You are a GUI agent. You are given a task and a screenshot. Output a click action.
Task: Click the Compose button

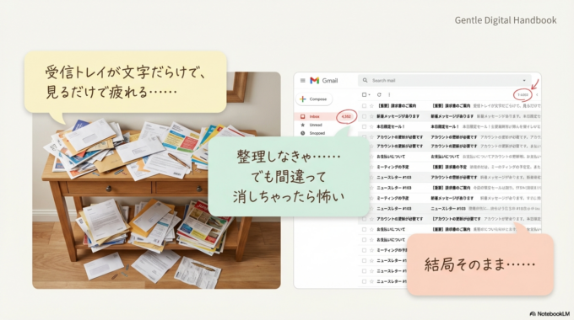coord(314,99)
